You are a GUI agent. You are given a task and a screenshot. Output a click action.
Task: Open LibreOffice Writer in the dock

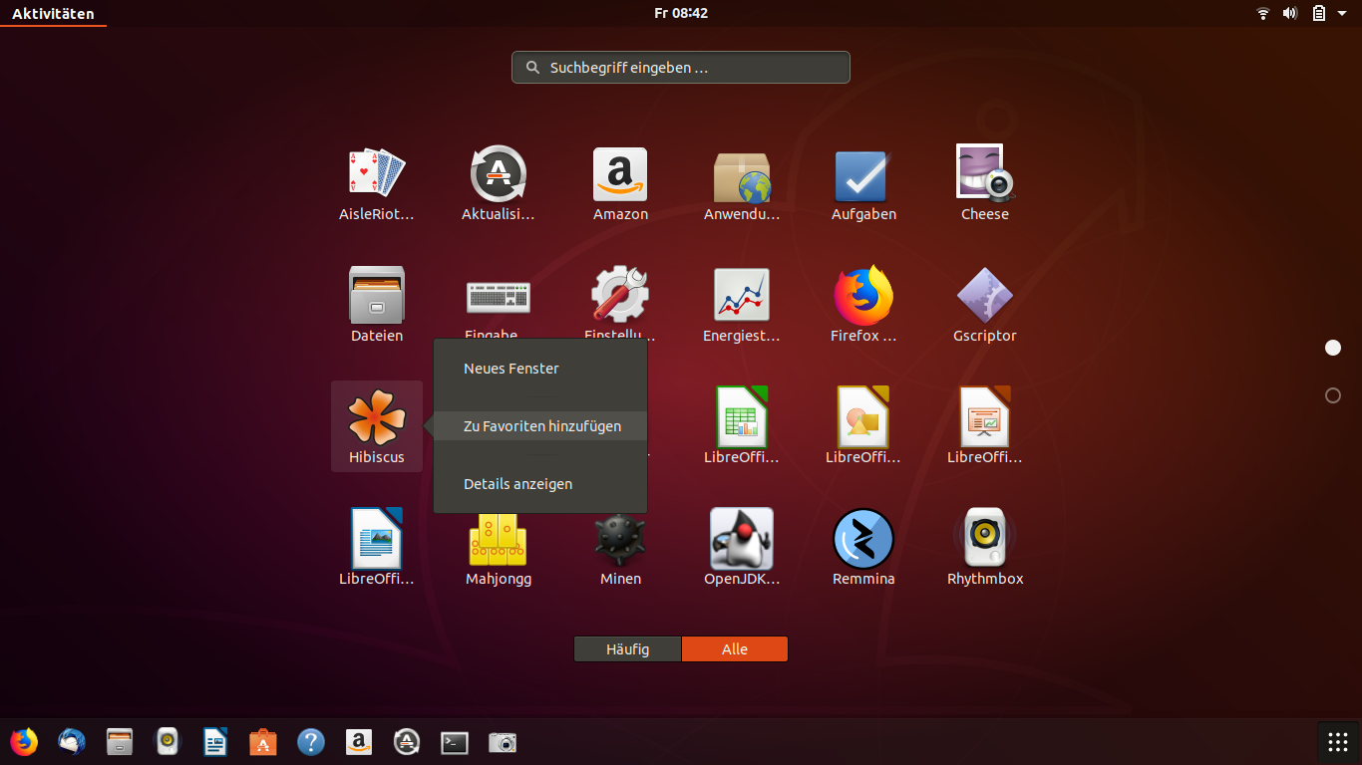pos(215,742)
